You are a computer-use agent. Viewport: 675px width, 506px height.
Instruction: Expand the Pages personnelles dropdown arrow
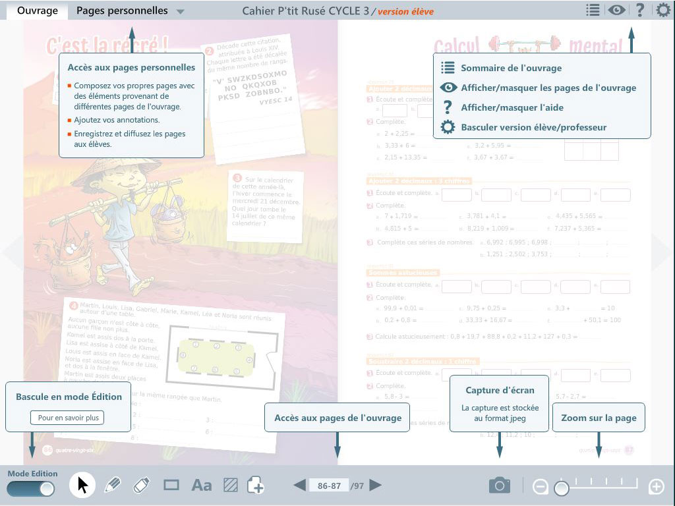click(180, 11)
